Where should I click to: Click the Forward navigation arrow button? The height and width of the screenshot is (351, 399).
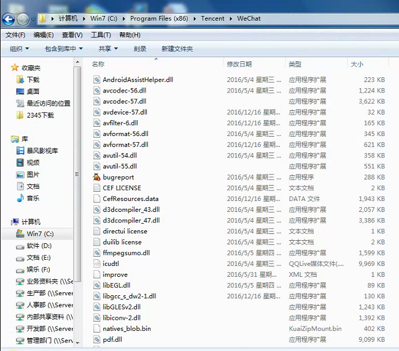click(23, 20)
